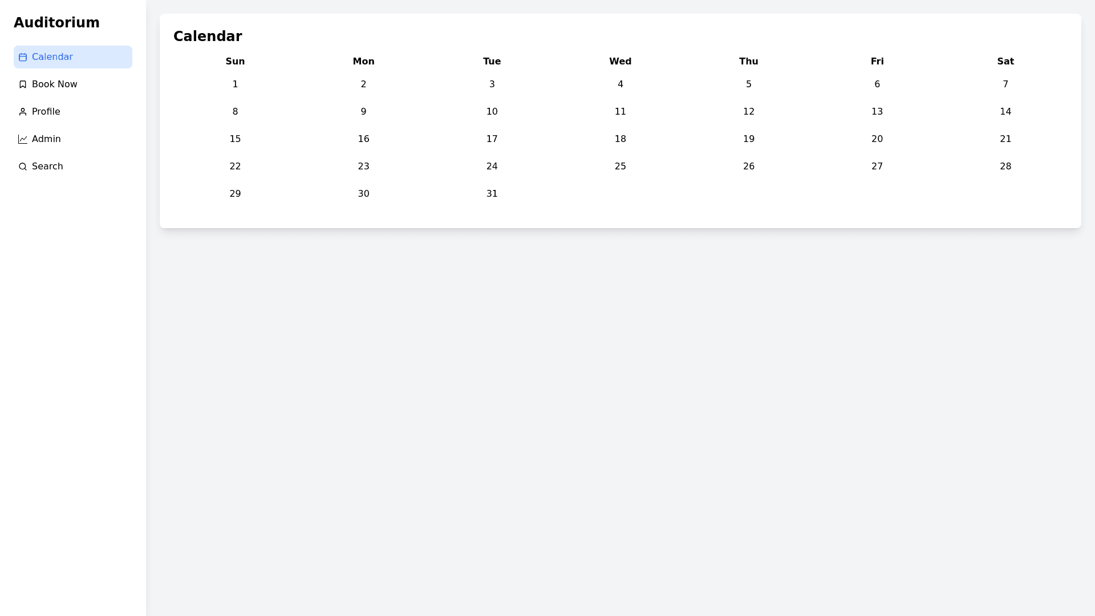Screen dimensions: 1095x616
Task: Choose day 31 in the calendar
Action: coord(492,194)
